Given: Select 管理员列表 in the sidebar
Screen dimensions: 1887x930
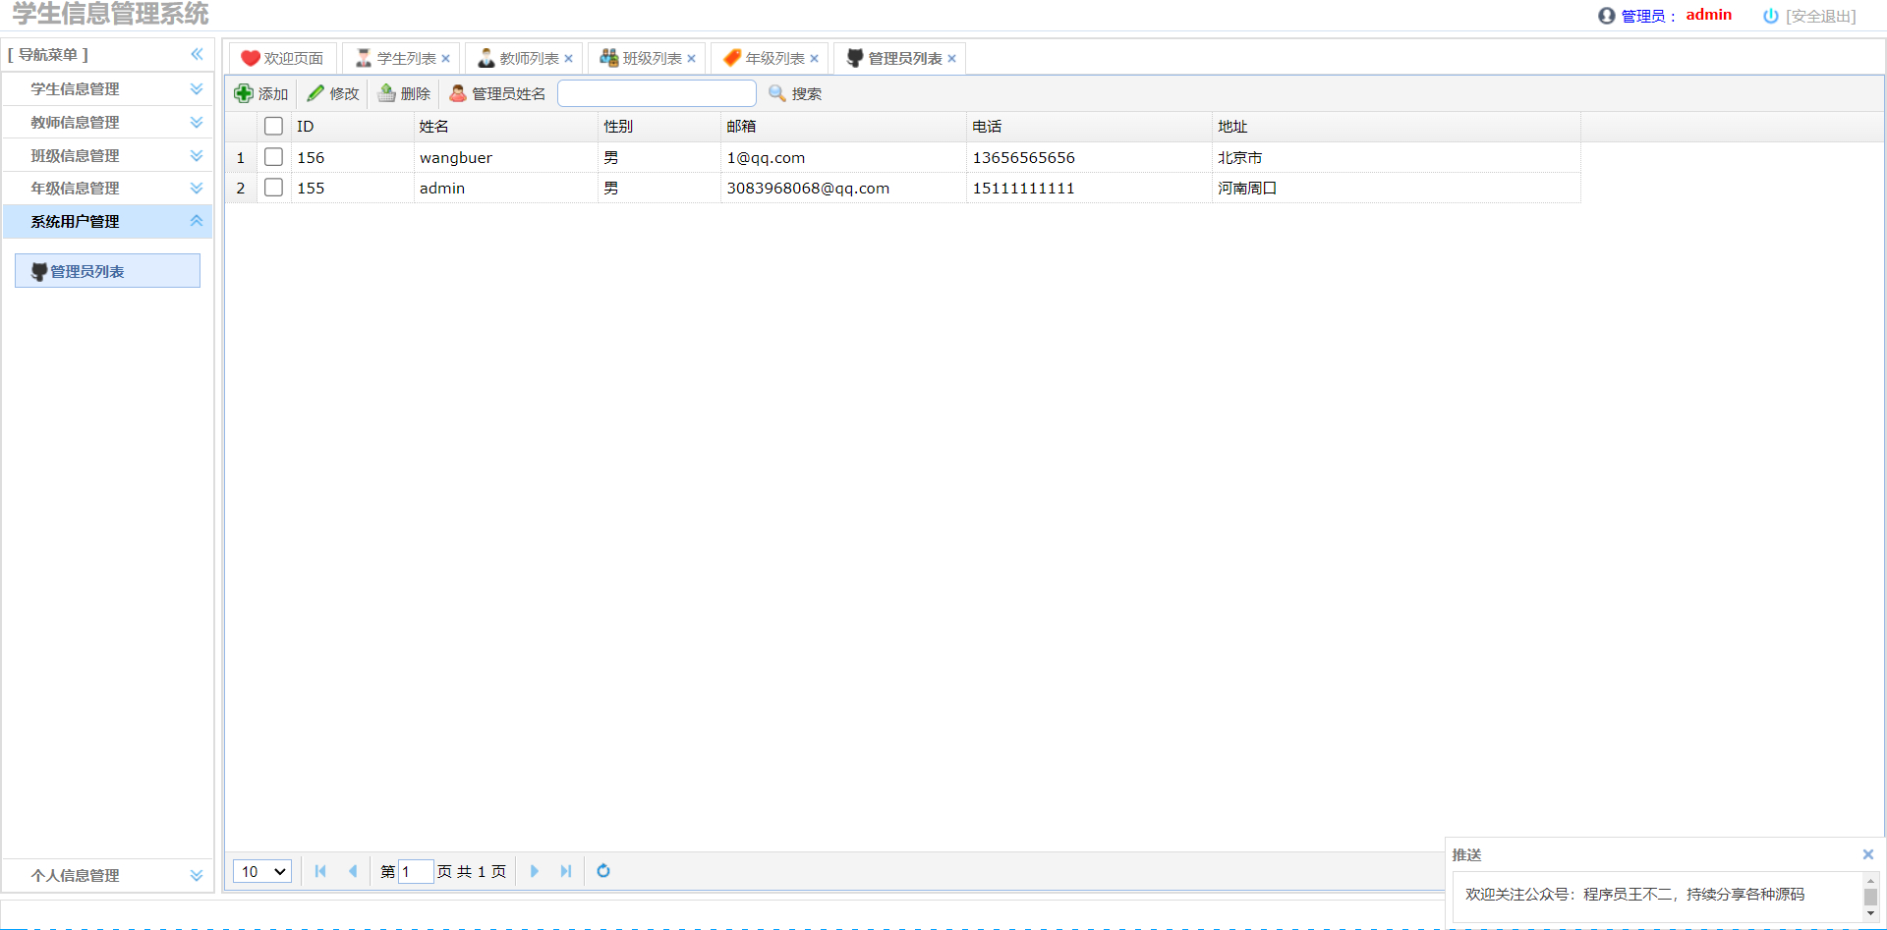Looking at the screenshot, I should (x=107, y=271).
